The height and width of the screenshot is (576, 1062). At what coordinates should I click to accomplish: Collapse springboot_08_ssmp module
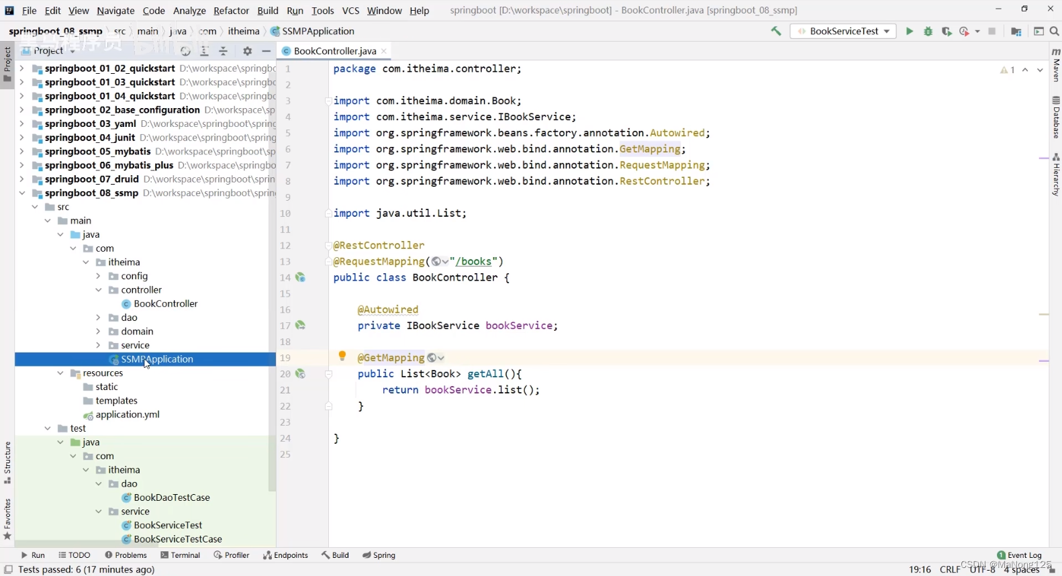(21, 193)
